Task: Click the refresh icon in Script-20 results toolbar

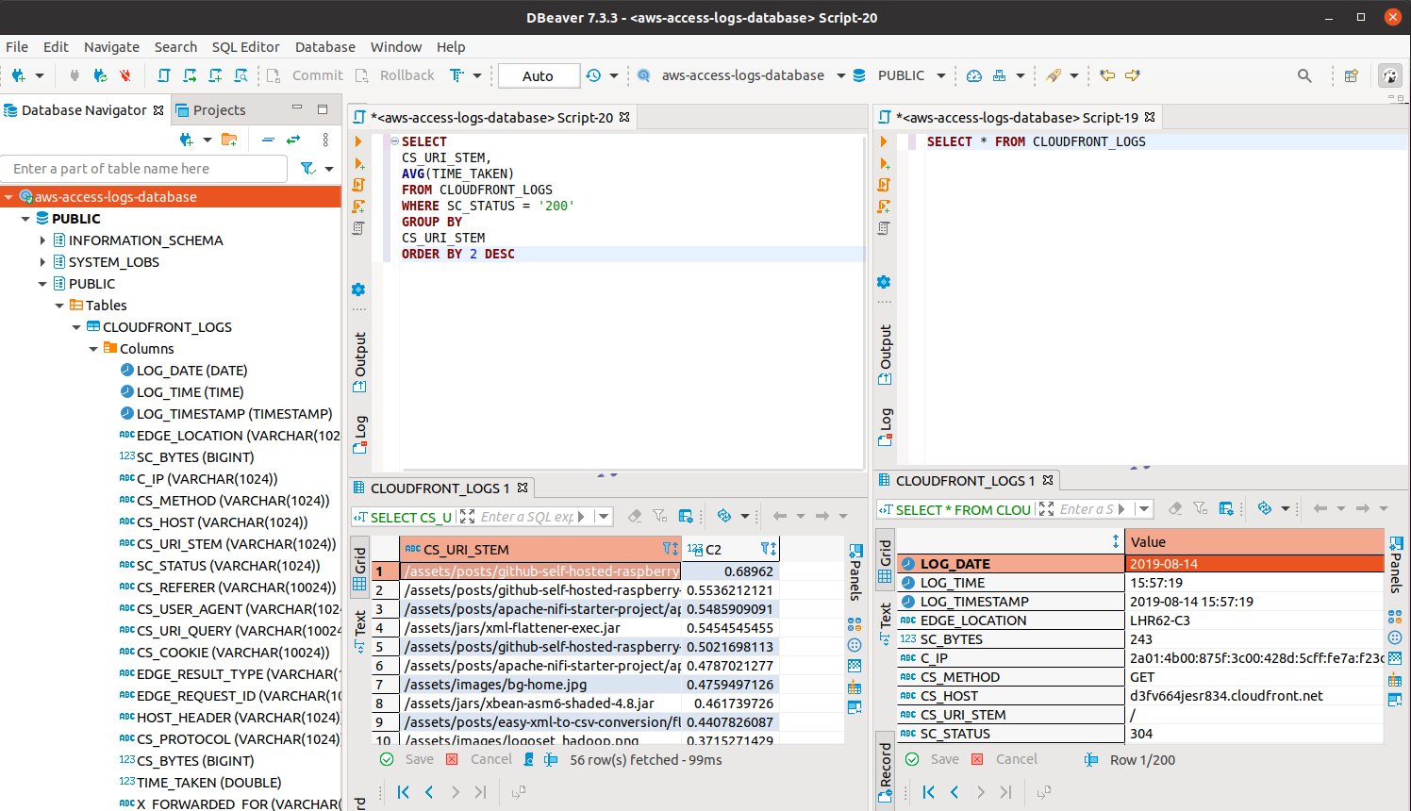Action: [724, 516]
